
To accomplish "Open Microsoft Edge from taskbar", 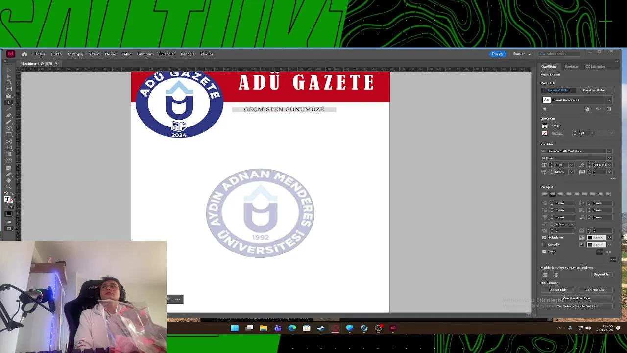I will click(292, 328).
